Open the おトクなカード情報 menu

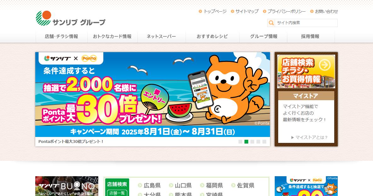(112, 36)
